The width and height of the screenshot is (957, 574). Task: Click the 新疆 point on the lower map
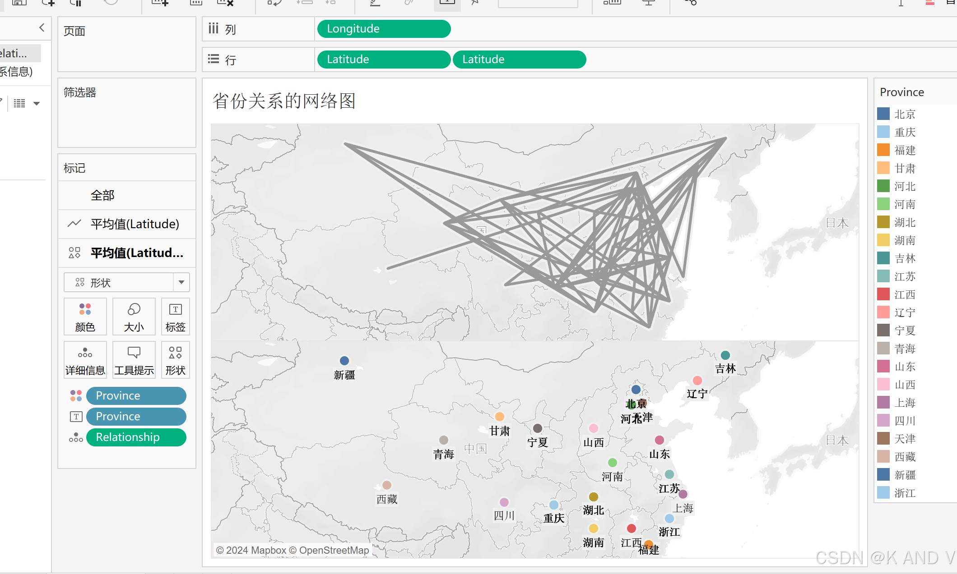344,361
